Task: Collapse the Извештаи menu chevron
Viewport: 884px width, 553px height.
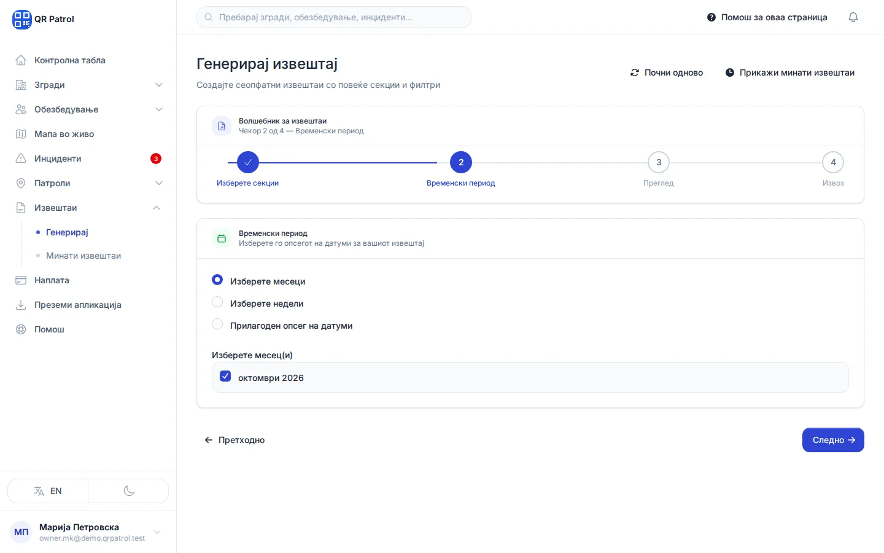Action: 157,208
